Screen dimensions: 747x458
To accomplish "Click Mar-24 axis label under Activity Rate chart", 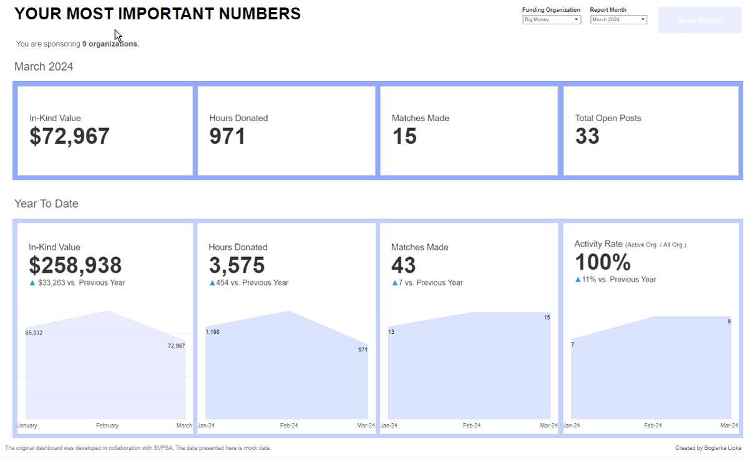I will click(729, 426).
